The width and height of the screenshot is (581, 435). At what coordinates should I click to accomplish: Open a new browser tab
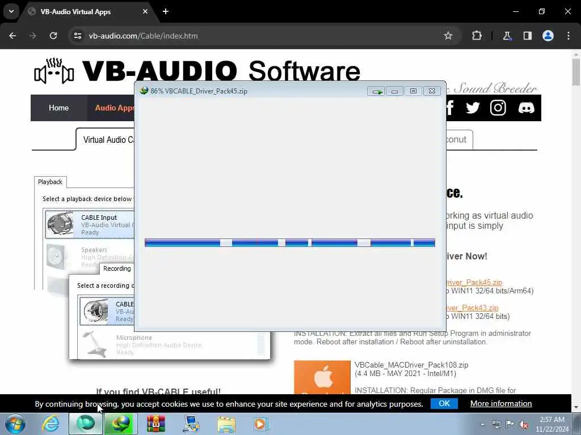pos(166,11)
